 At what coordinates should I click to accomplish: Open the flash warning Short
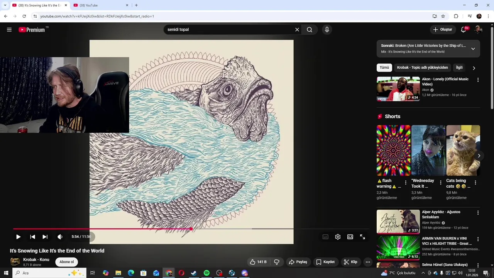(394, 150)
